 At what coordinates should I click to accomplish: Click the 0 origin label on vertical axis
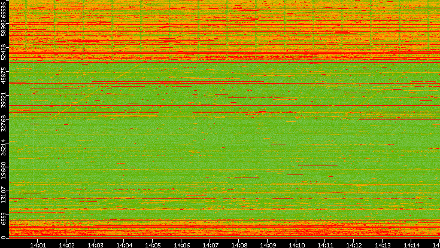tap(4, 237)
